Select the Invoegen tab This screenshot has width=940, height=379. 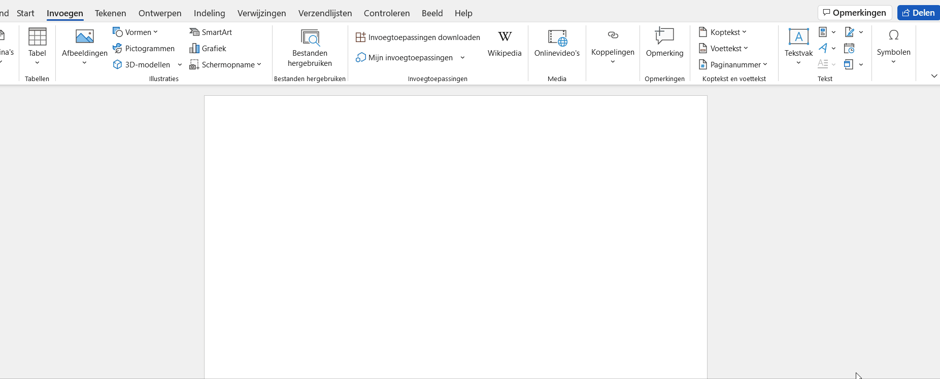click(65, 13)
